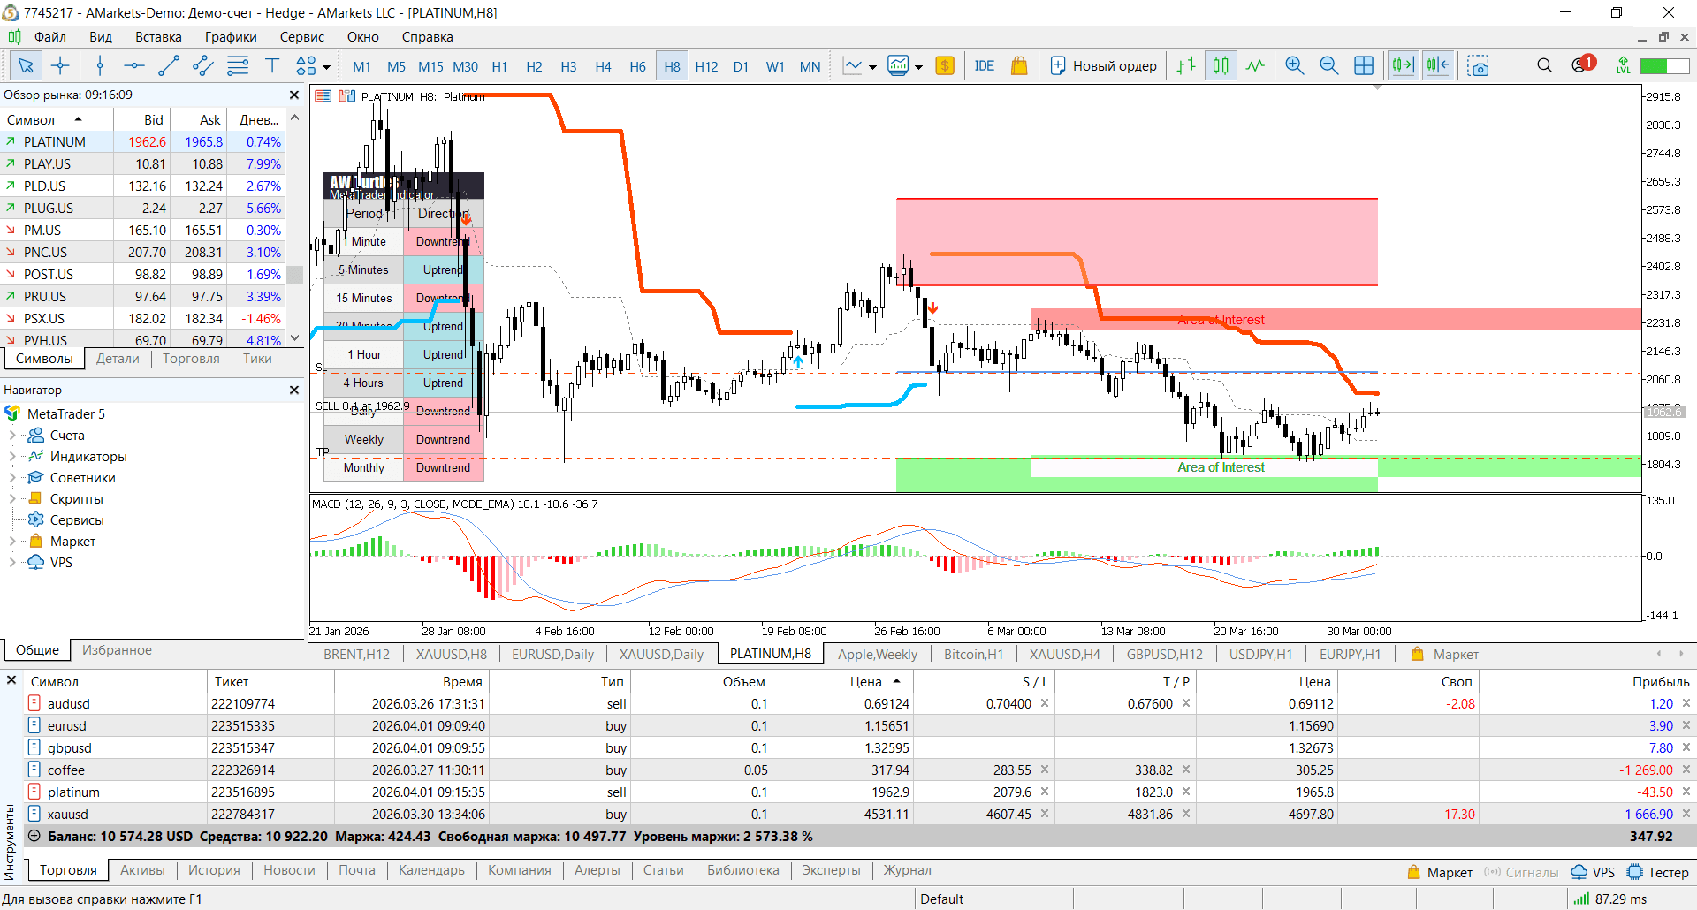
Task: Select the PLATINUM row in market watch
Action: pyautogui.click(x=55, y=141)
